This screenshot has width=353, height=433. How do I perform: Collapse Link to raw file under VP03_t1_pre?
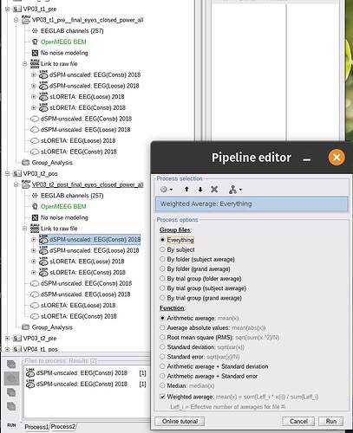(x=25, y=64)
